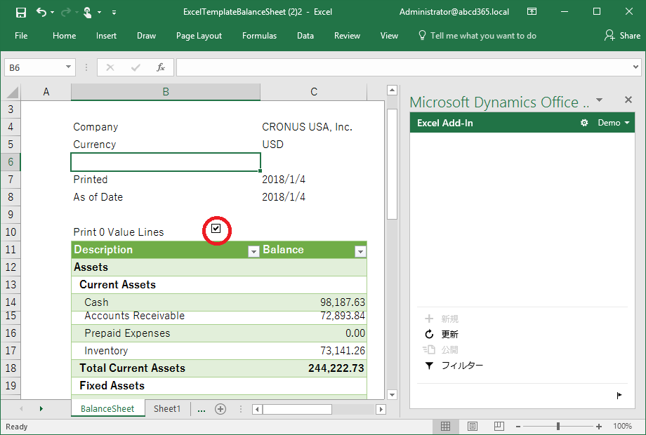Screen dimensions: 646x435
Task: Go to the View ribbon tab
Action: [x=389, y=36]
